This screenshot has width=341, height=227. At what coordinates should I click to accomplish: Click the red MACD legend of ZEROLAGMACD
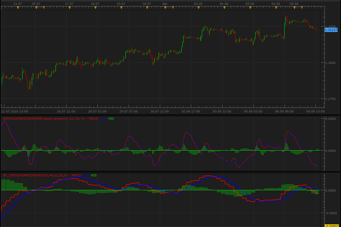point(94,119)
